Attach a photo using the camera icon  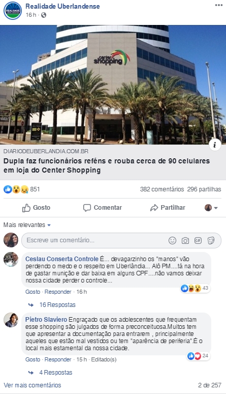(185, 240)
